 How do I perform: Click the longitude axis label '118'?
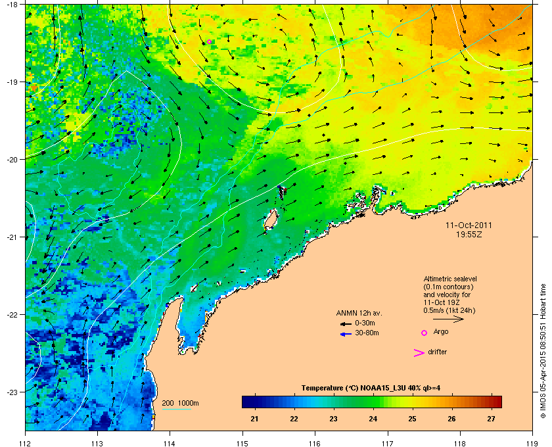tap(460, 444)
